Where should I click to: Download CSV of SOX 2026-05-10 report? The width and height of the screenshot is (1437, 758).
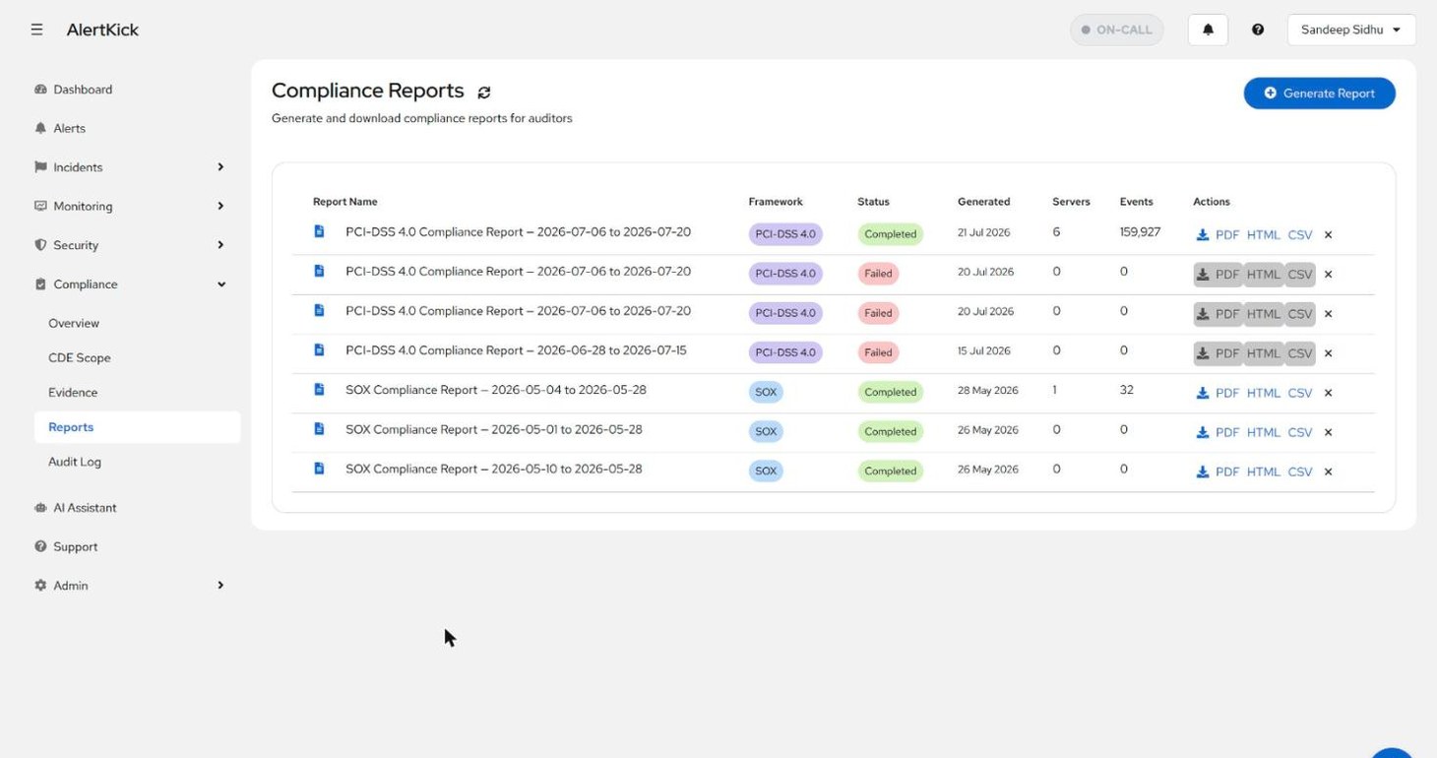coord(1300,472)
